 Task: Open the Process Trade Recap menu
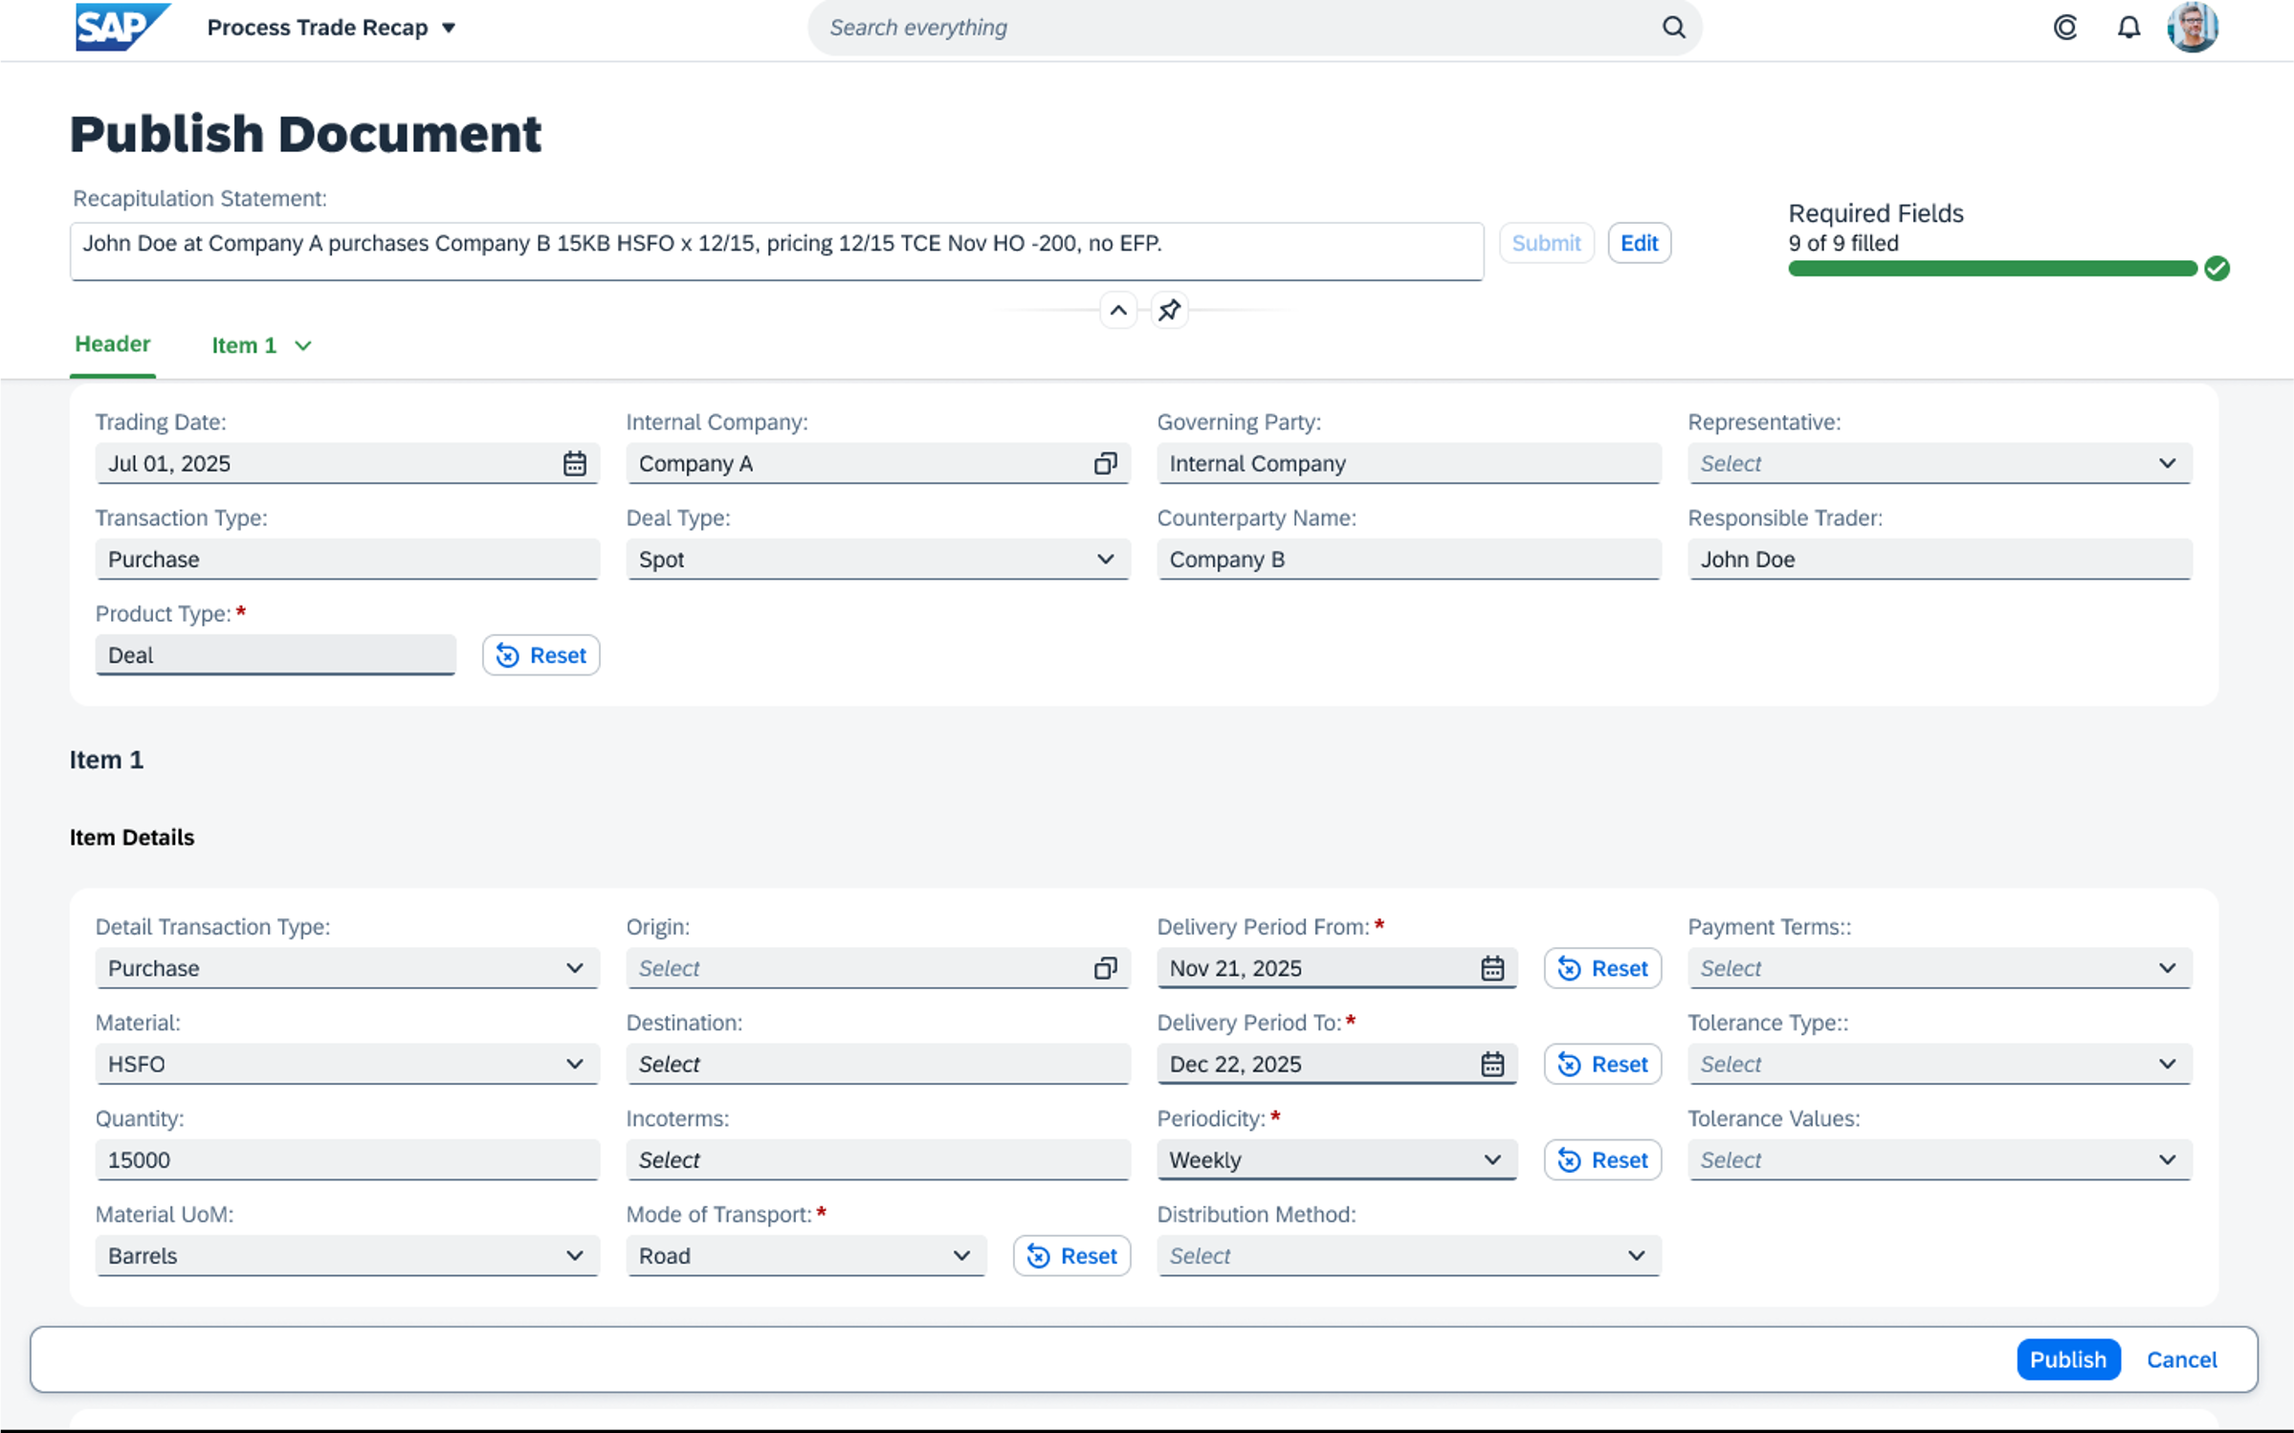click(x=331, y=28)
